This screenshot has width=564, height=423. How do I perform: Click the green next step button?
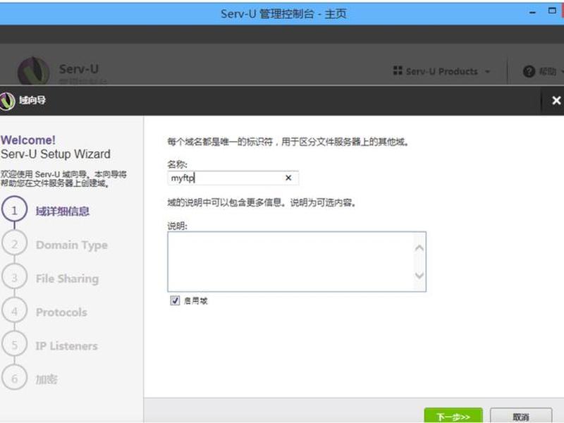tap(453, 416)
